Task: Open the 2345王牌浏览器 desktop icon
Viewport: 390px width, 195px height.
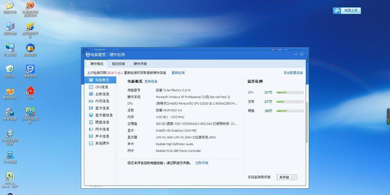Action: click(x=10, y=137)
